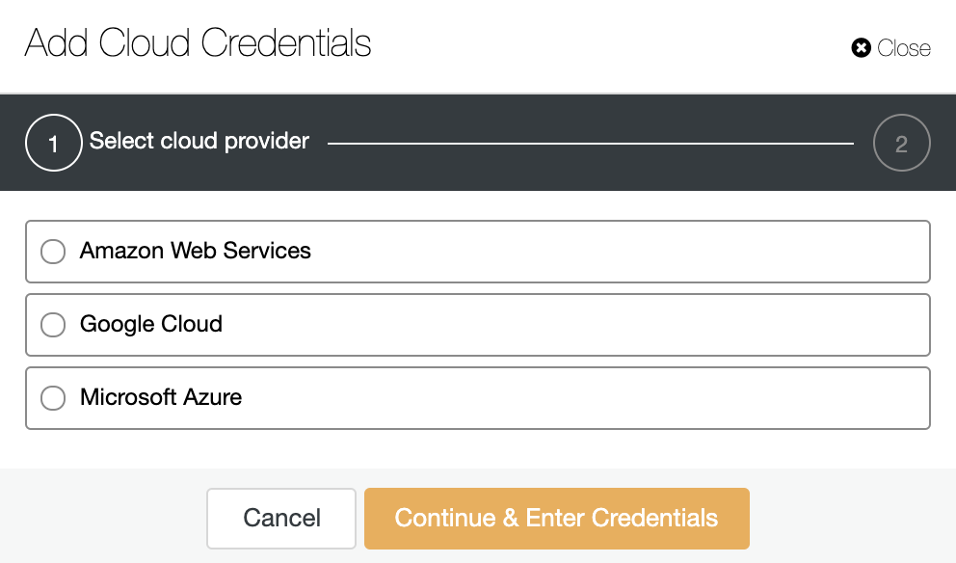
Task: Click the step 1 circle indicator
Action: click(54, 143)
